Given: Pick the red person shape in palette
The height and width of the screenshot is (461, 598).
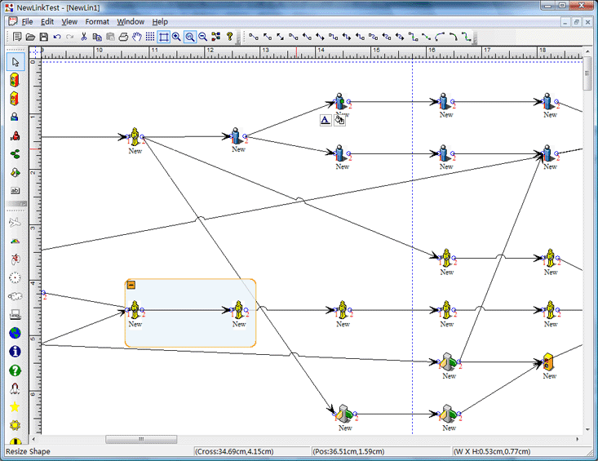Looking at the screenshot, I should coord(16,135).
